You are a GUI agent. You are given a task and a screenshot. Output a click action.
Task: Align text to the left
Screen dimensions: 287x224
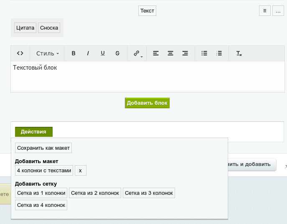pos(156,53)
